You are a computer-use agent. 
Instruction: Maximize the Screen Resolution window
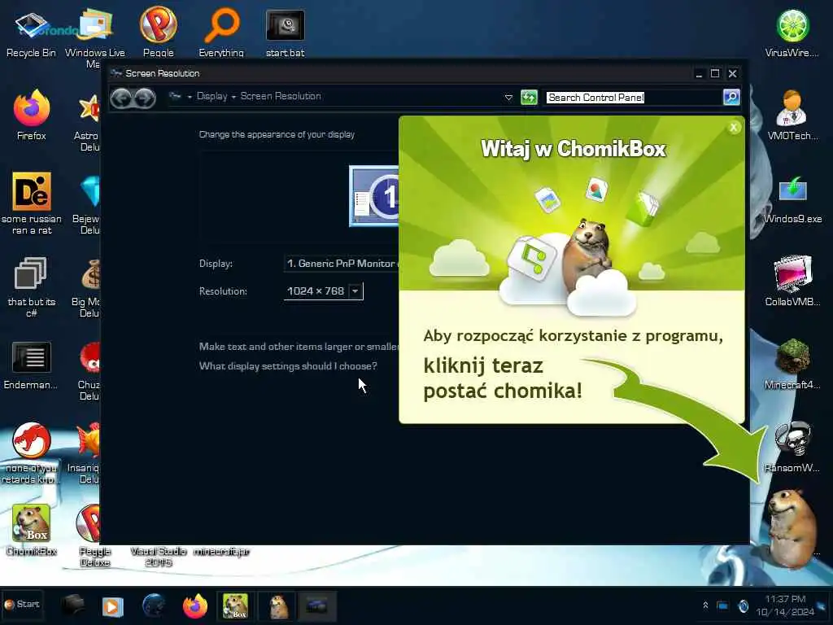point(715,73)
